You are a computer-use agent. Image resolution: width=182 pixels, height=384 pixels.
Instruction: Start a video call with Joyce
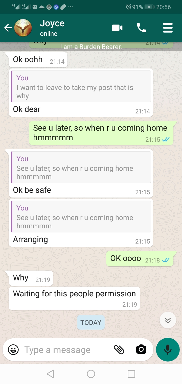pyautogui.click(x=117, y=28)
